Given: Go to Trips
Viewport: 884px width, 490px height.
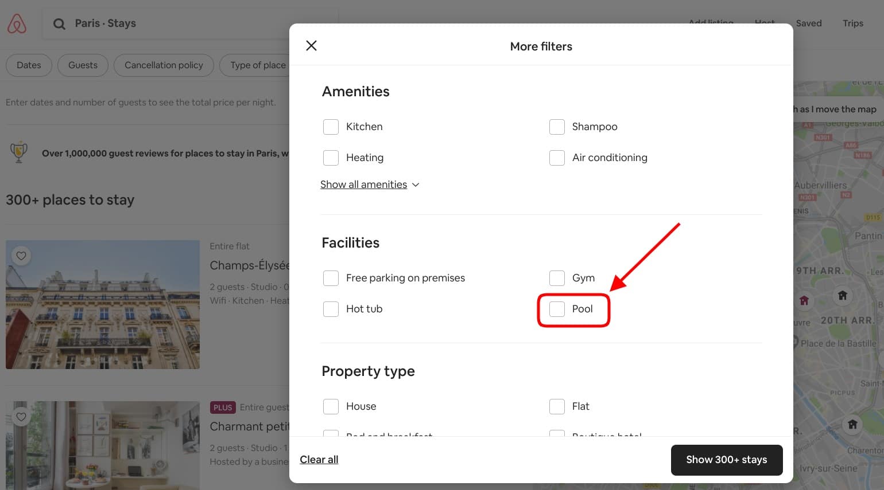Looking at the screenshot, I should (853, 23).
